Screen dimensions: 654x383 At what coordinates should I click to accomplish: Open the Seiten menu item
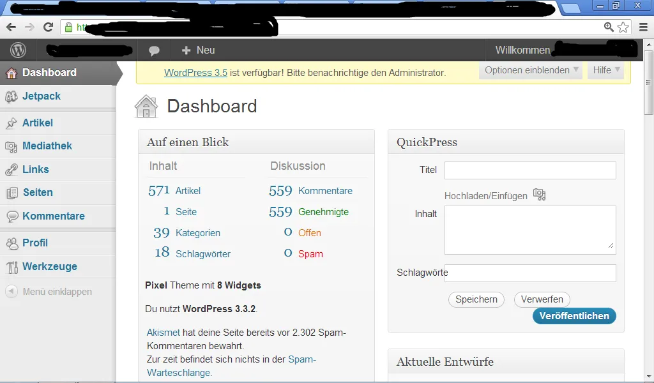click(x=58, y=193)
